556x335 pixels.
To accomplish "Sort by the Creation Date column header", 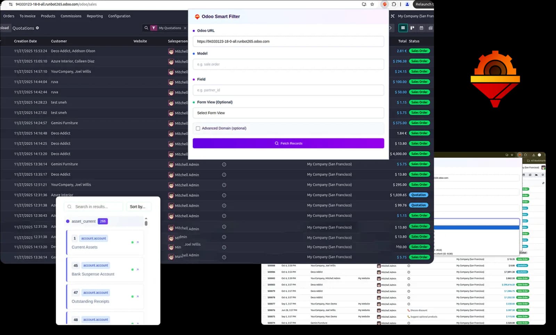I will point(25,41).
